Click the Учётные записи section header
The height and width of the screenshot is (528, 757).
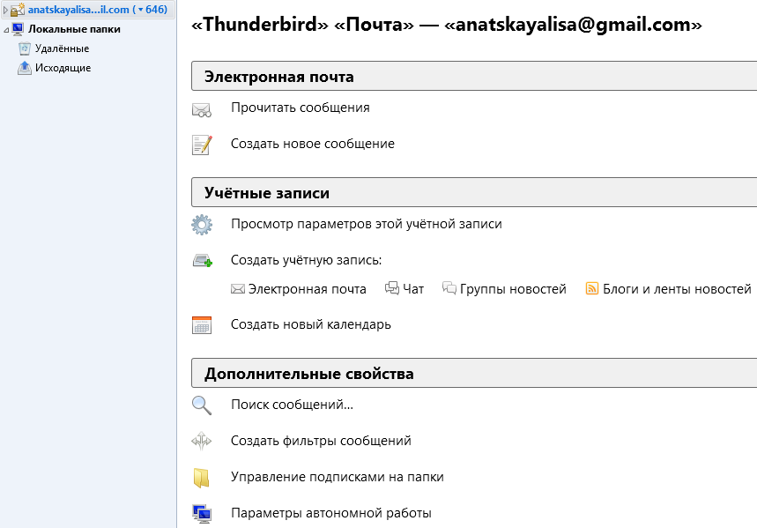[474, 192]
